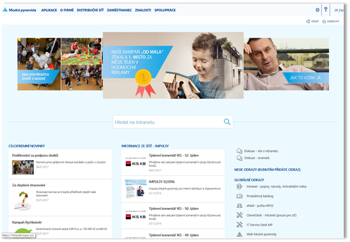Click the search magnifier icon
Image resolution: width=350 pixels, height=242 pixels.
(227, 122)
